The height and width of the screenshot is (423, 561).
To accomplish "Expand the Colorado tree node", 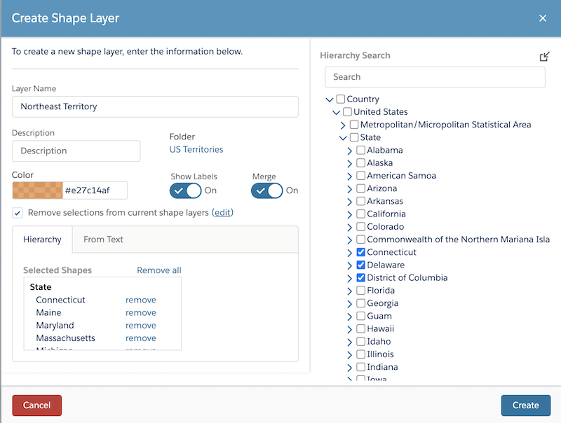I will point(349,227).
